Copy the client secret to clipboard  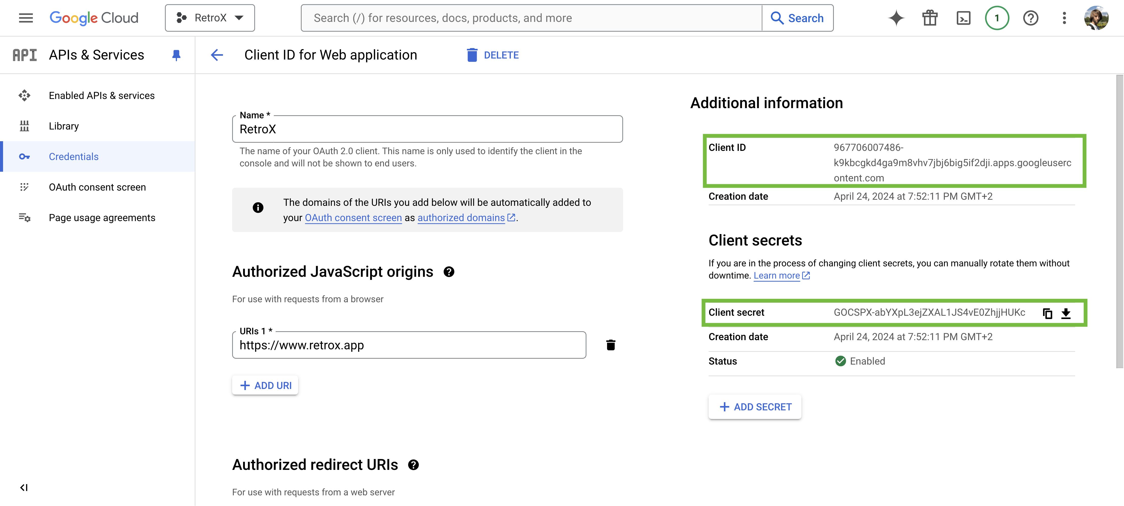pos(1047,313)
